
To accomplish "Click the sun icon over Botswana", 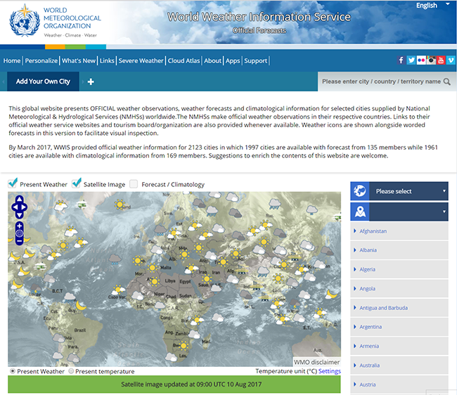I will click(x=184, y=346).
